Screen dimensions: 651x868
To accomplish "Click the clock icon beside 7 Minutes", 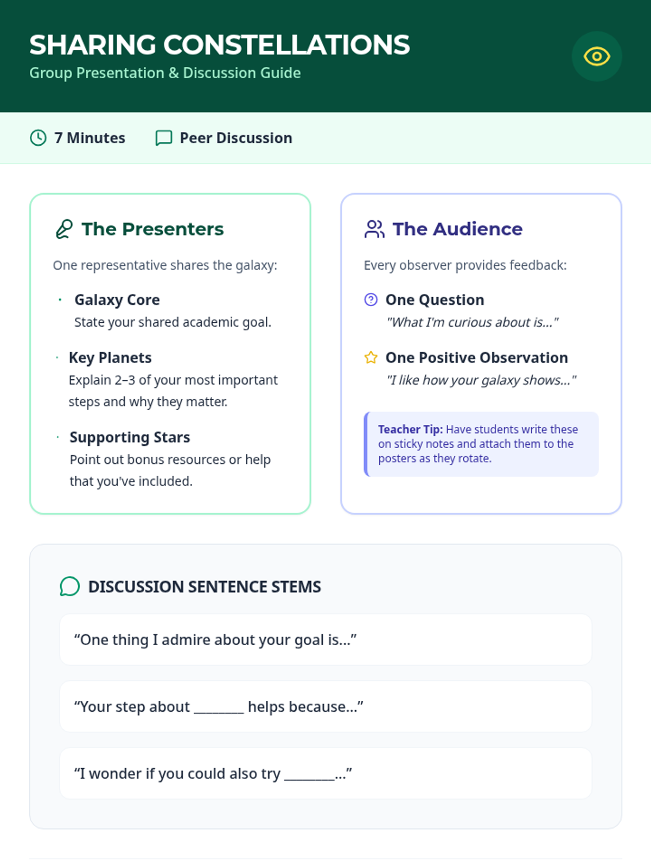I will (x=38, y=138).
